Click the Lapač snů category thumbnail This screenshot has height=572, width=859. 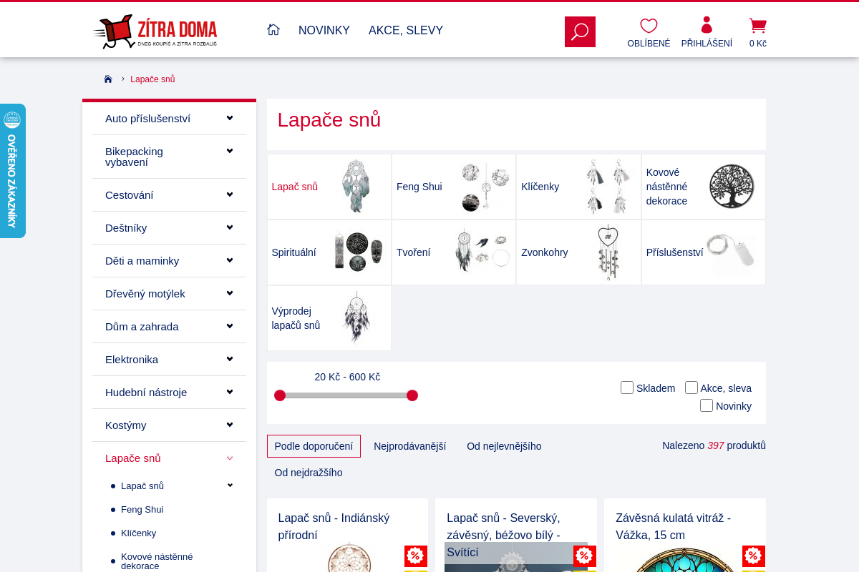(x=356, y=187)
